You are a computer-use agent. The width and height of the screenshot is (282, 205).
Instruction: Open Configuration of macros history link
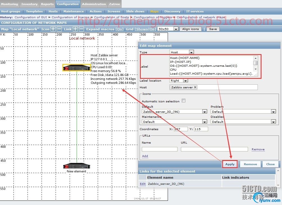[x=70, y=17]
